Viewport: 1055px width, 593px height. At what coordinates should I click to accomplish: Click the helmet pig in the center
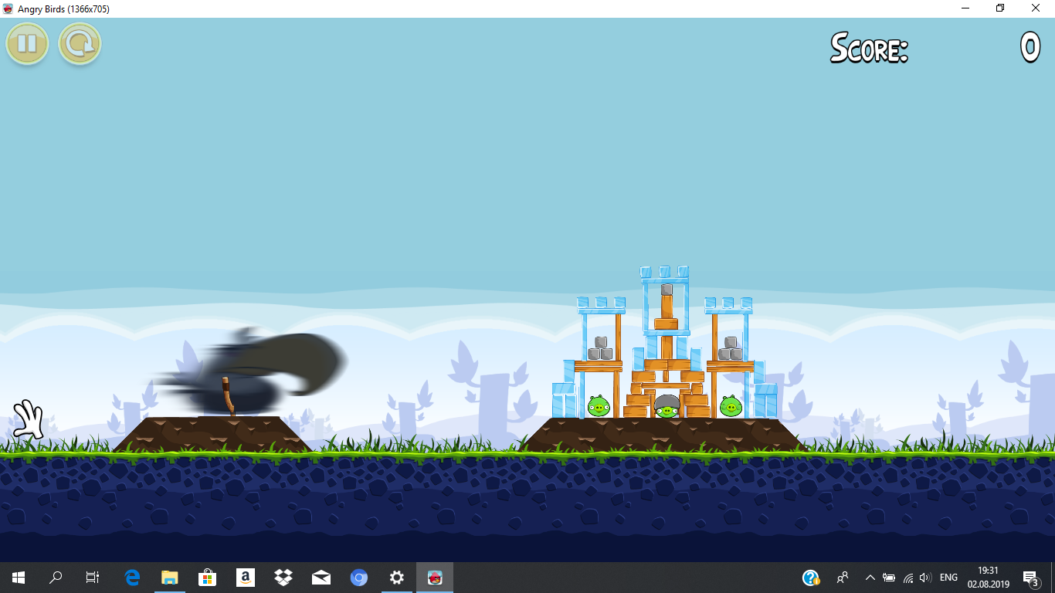(x=667, y=405)
